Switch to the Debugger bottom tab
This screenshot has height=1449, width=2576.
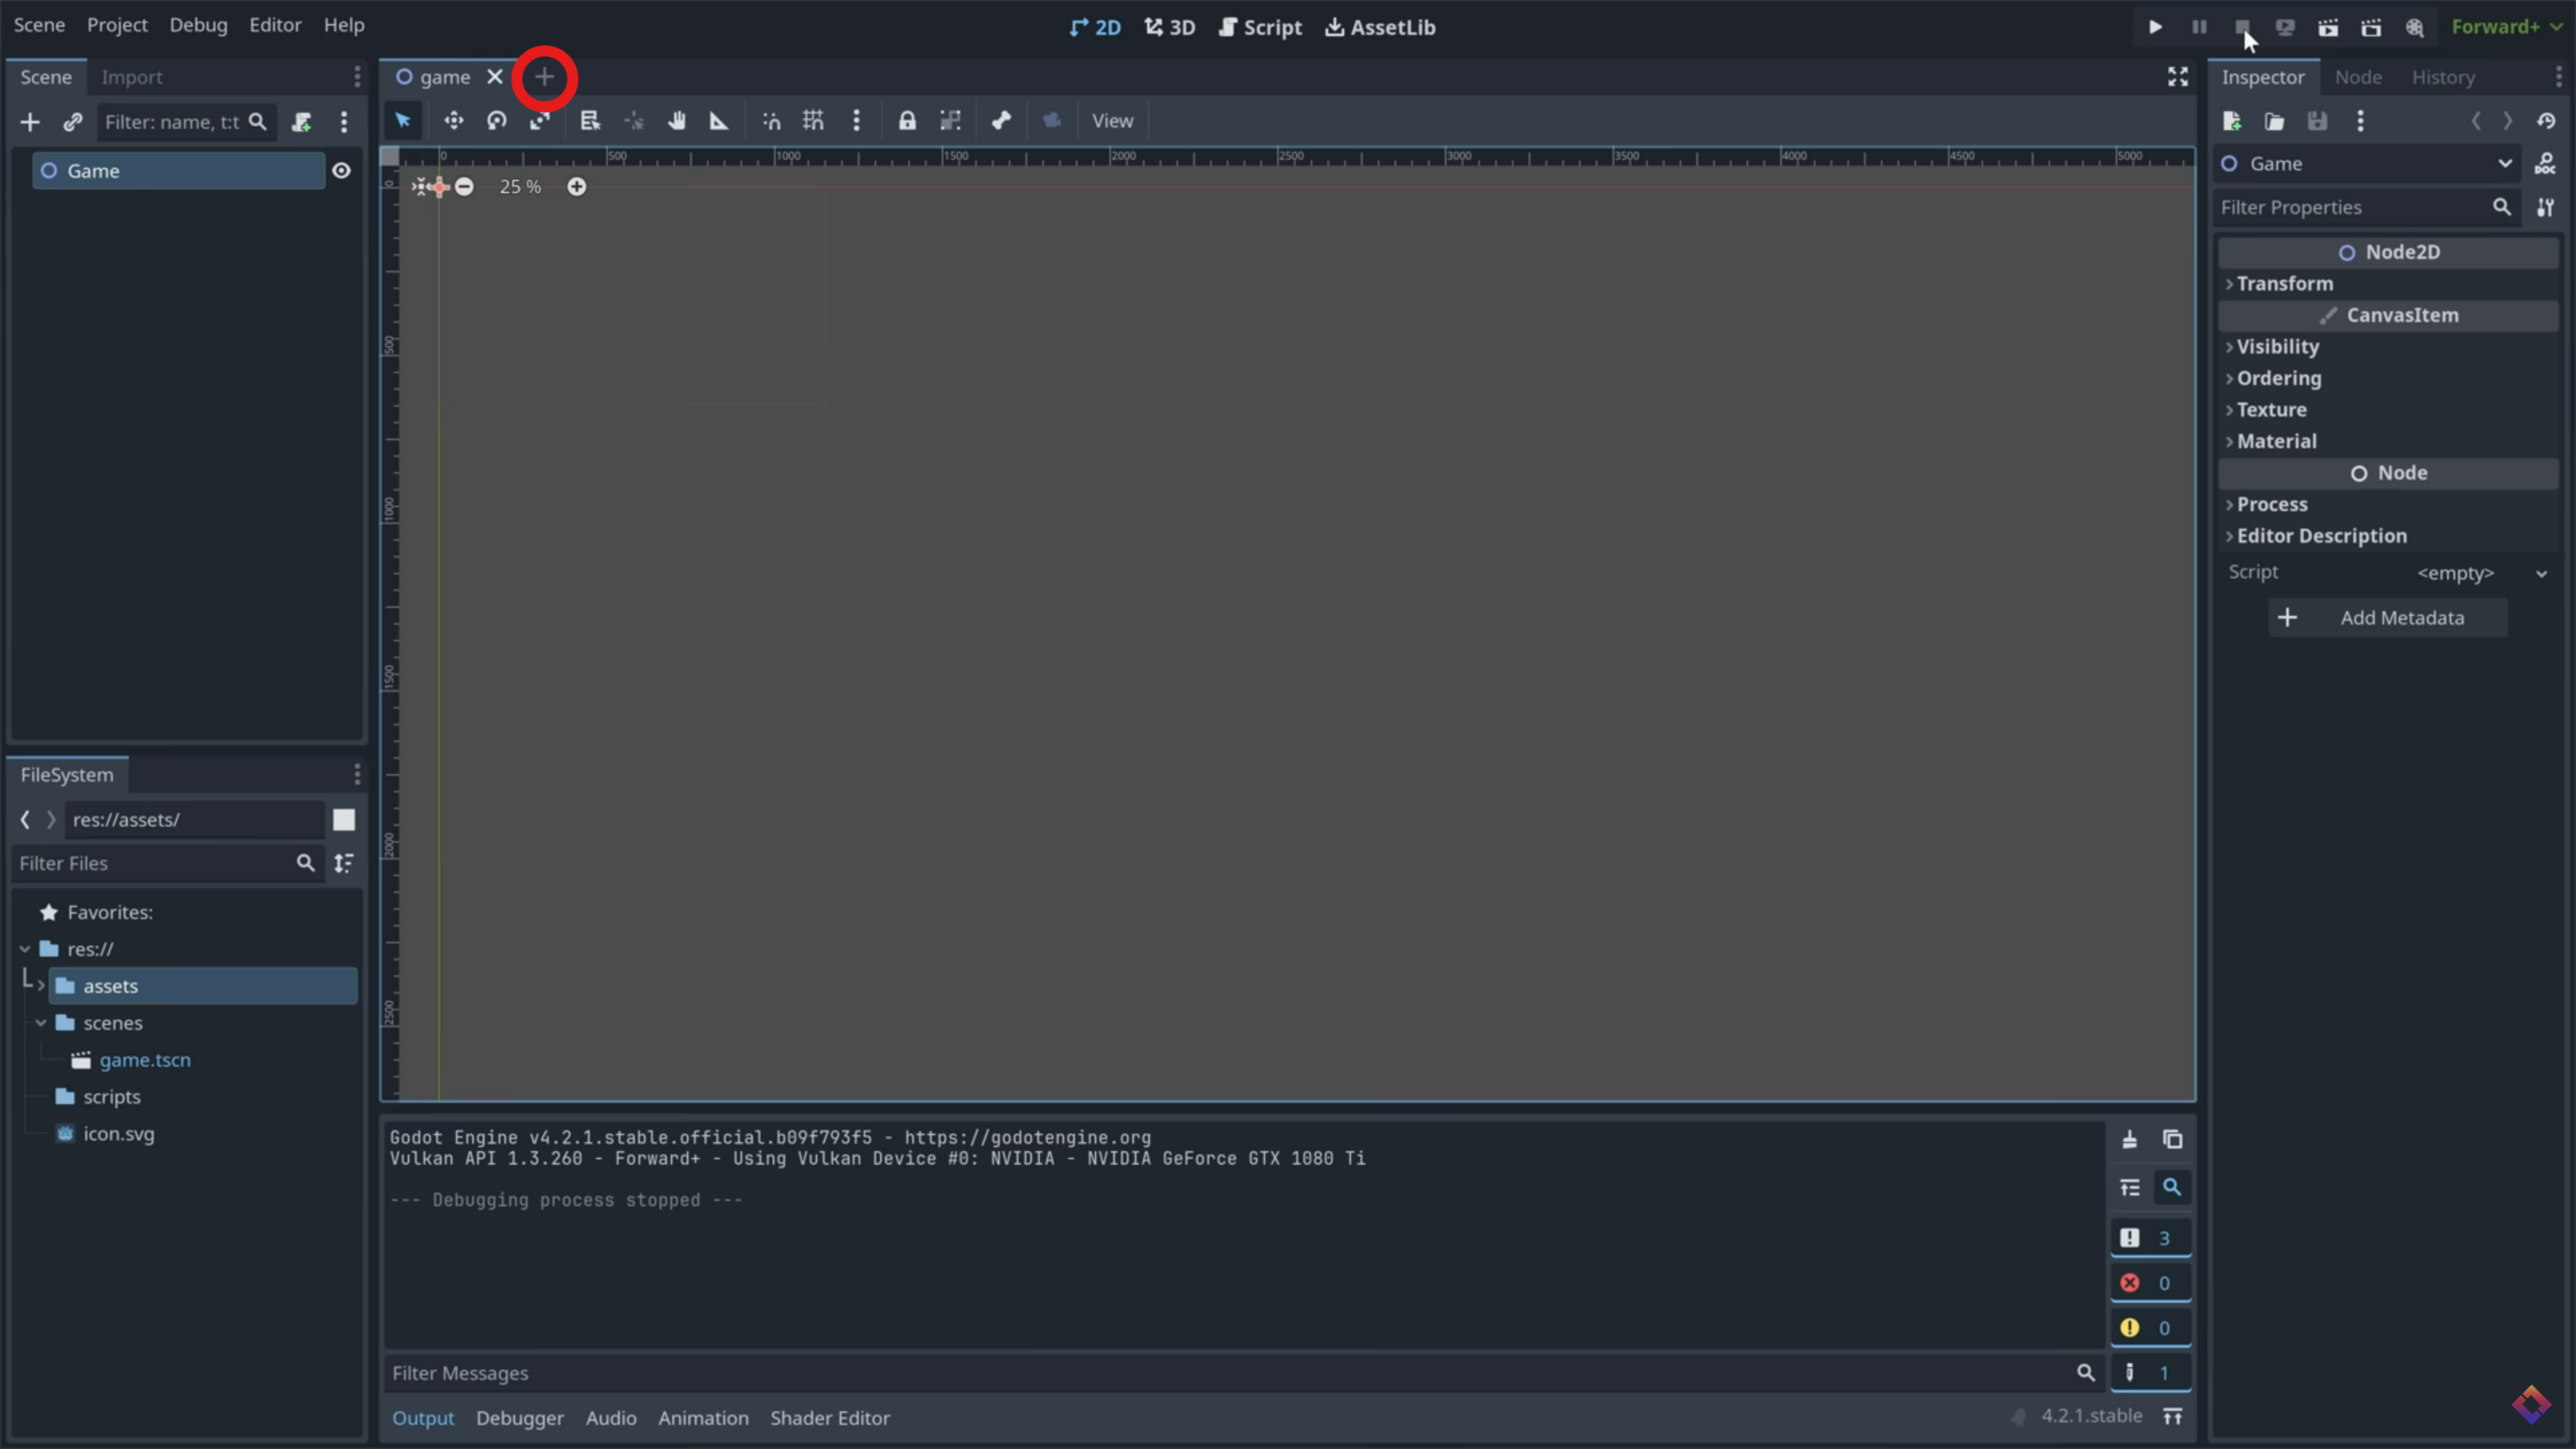(x=519, y=1418)
